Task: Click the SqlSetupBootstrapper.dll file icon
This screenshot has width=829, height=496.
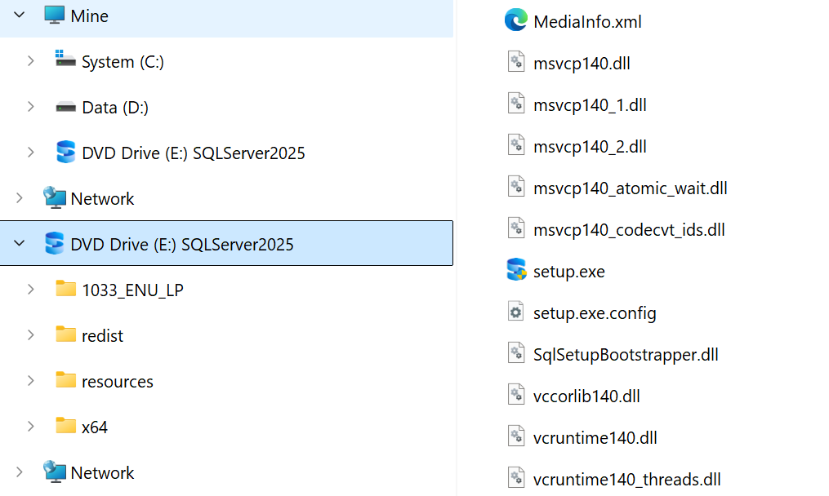Action: (x=515, y=354)
